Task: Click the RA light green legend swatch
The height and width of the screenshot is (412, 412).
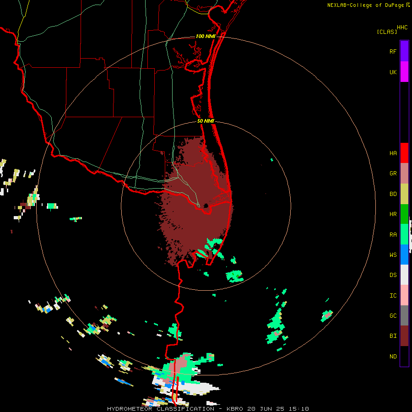Action: [x=404, y=234]
